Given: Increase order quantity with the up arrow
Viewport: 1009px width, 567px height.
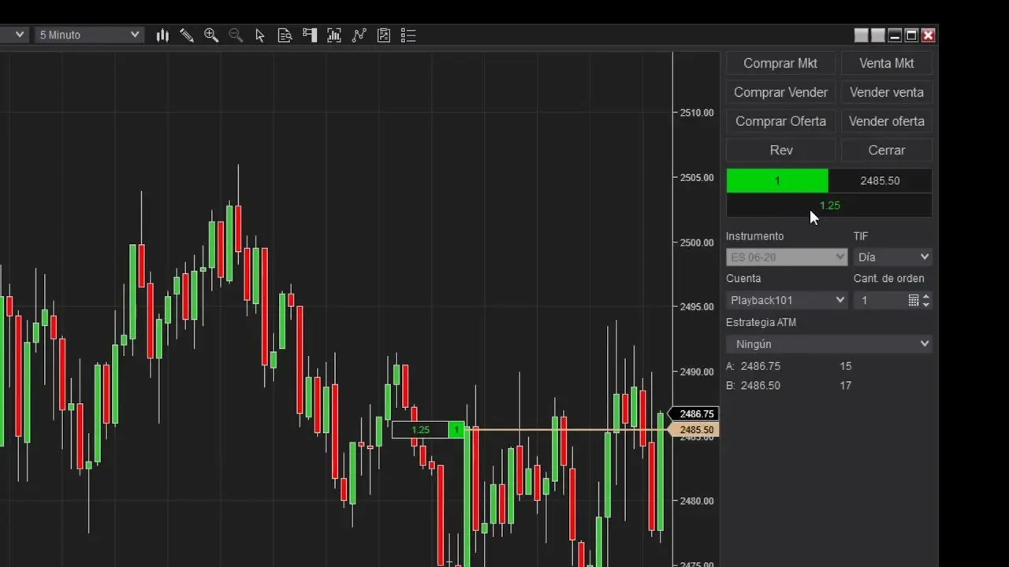Looking at the screenshot, I should pyautogui.click(x=926, y=297).
